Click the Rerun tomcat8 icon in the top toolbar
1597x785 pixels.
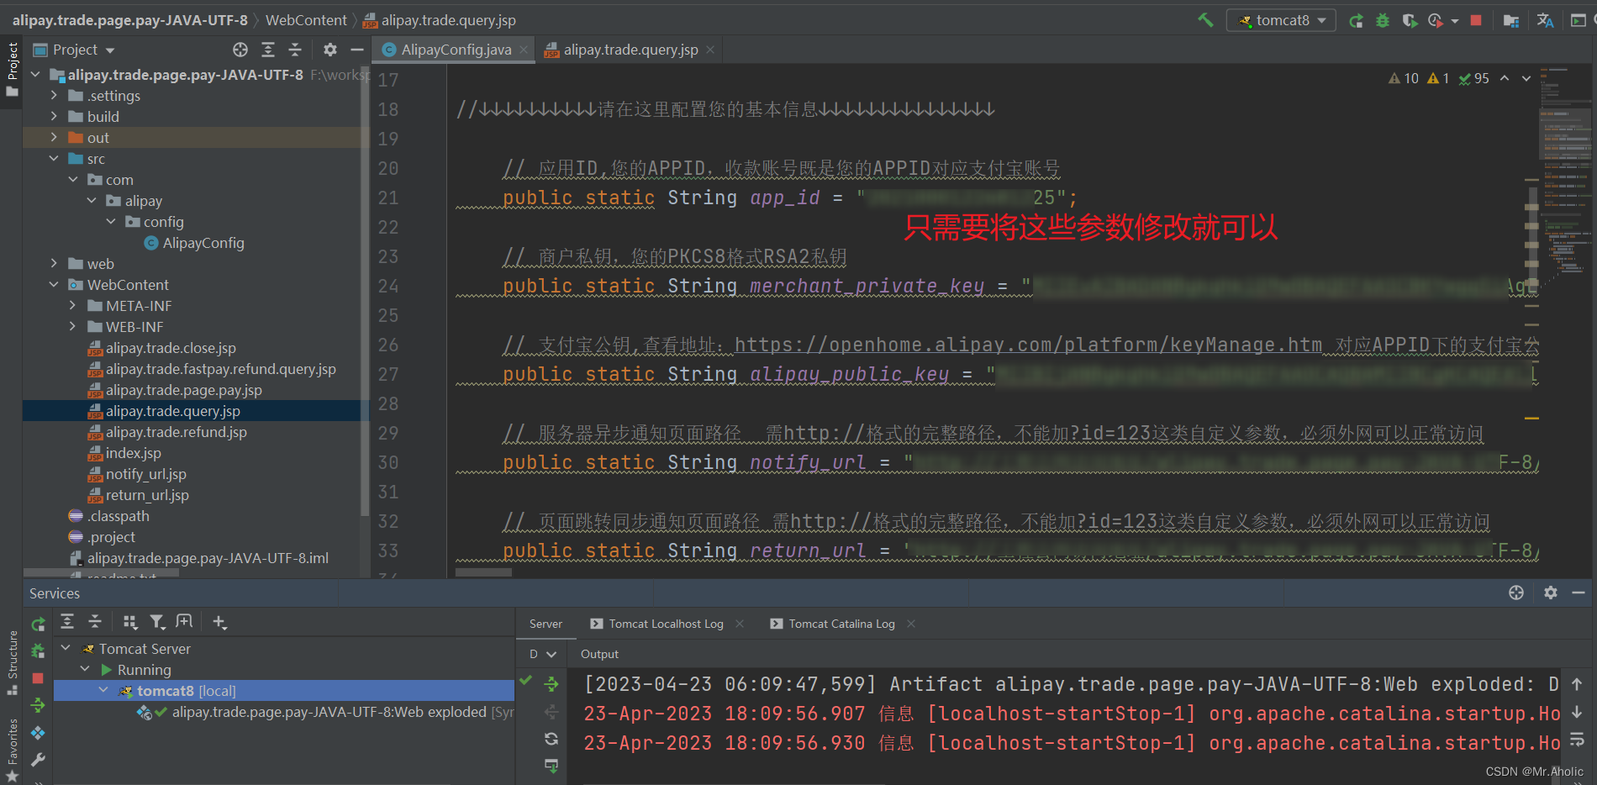point(1356,20)
